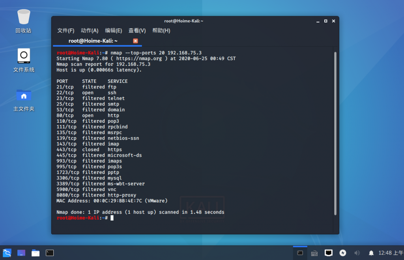Click the 1723/tcp filtered pptp row
Viewport: 404px width, 260px height.
(88, 172)
